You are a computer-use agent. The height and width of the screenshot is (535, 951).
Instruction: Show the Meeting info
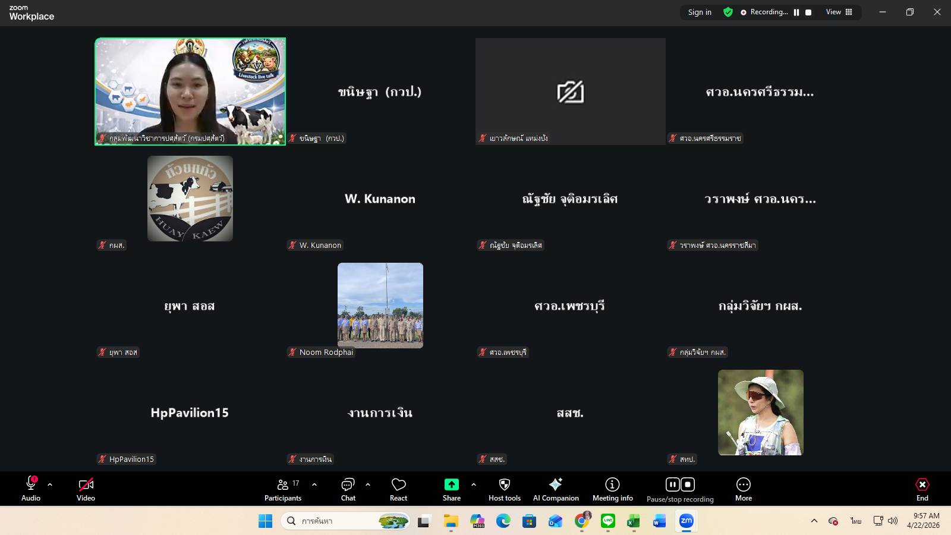[612, 489]
